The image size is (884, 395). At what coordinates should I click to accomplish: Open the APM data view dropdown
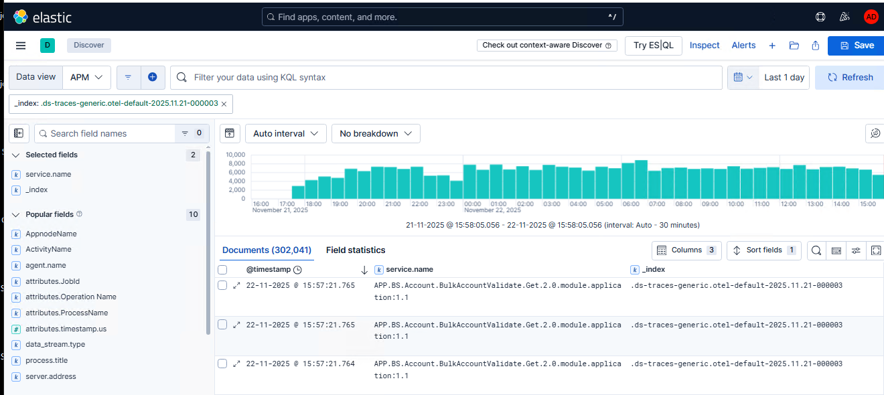pyautogui.click(x=86, y=78)
